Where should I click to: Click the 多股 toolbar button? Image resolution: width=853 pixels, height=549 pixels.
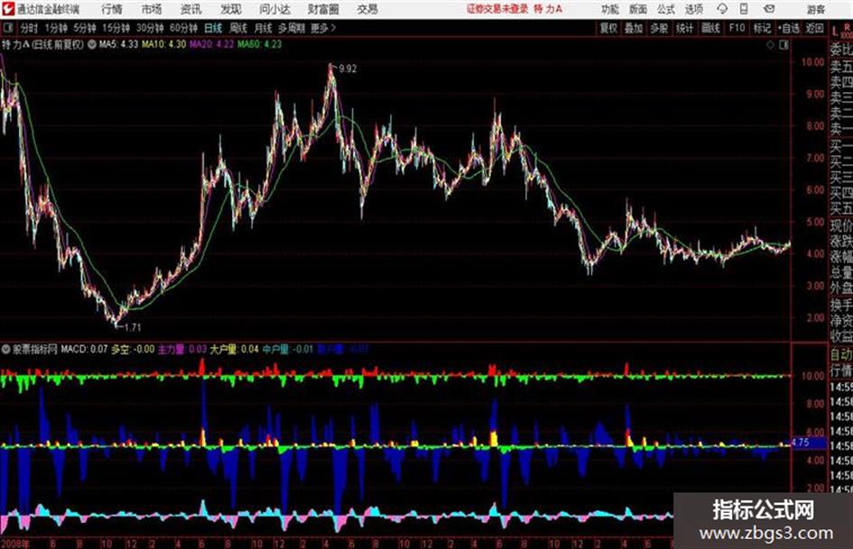click(659, 28)
